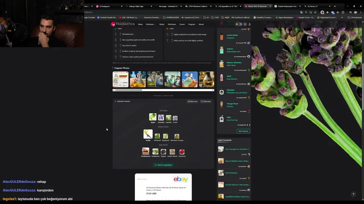Image resolution: width=364 pixels, height=204 pixels.
Task: Open Maison Alhambra Infini Musk link
Action: [234, 64]
